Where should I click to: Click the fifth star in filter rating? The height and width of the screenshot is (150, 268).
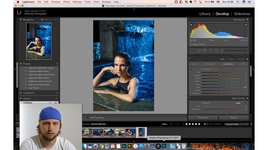click(199, 124)
